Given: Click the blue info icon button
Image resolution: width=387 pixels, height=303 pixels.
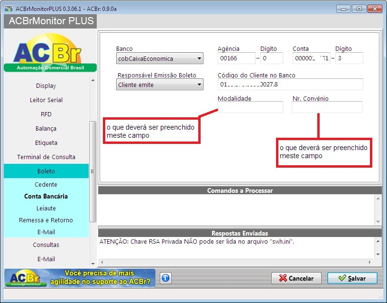Looking at the screenshot, I should (x=166, y=278).
